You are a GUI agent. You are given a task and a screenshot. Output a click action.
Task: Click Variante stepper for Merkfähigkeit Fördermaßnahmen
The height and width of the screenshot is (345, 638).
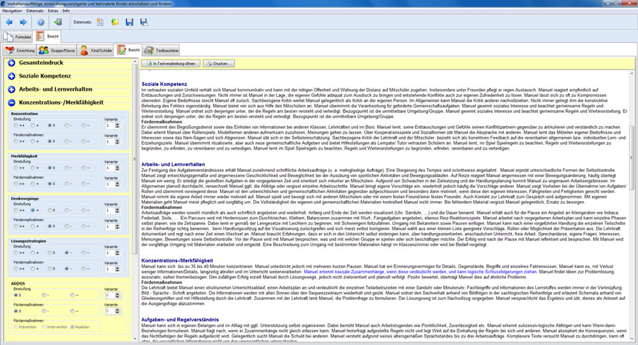(x=117, y=184)
